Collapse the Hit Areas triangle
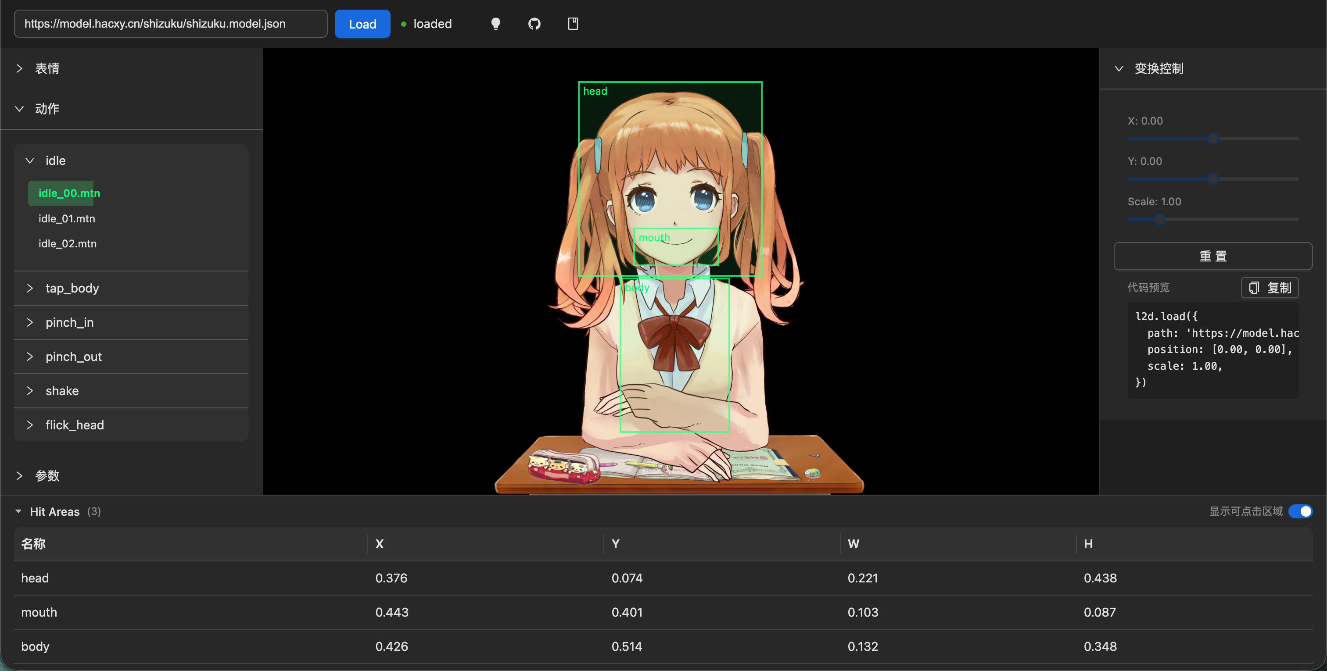Image resolution: width=1327 pixels, height=671 pixels. [18, 511]
